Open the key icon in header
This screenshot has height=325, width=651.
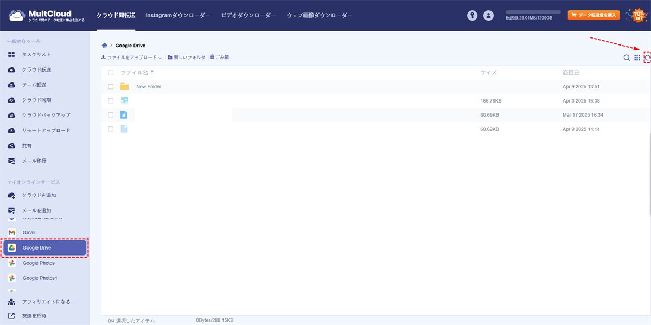click(472, 16)
